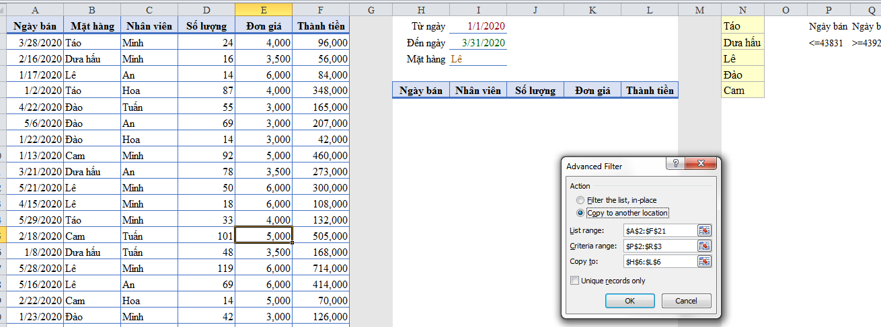Click the 'Từ ngày' date cell 1/1/2020
Screen dimensions: 881x327
477,26
